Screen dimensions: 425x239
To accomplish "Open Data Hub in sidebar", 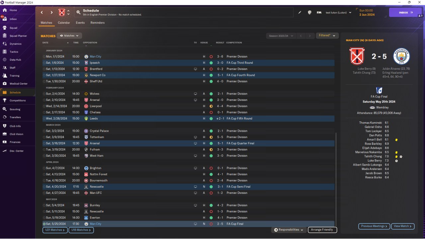I will tap(15, 60).
